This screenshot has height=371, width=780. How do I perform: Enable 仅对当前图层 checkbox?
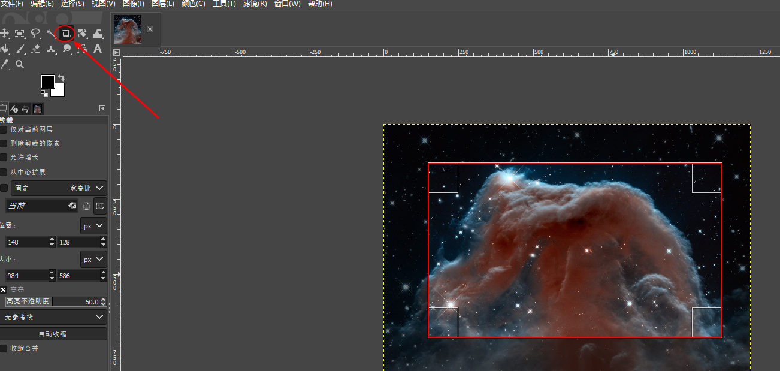(x=4, y=129)
